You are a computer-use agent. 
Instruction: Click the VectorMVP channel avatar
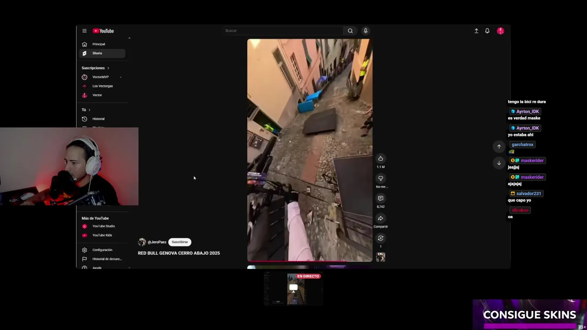coord(84,77)
